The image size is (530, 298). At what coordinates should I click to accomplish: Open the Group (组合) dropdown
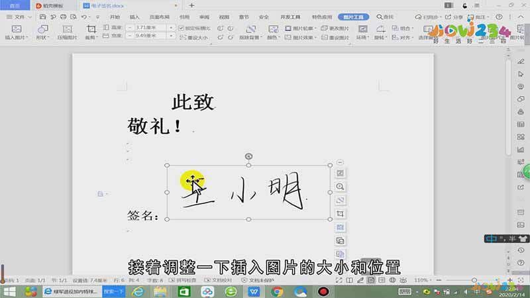[403, 28]
